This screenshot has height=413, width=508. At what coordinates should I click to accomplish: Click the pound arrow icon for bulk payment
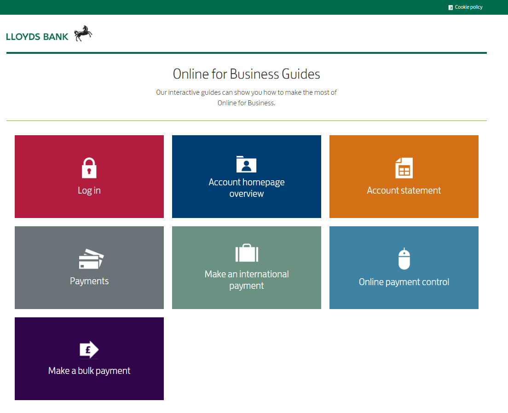89,350
